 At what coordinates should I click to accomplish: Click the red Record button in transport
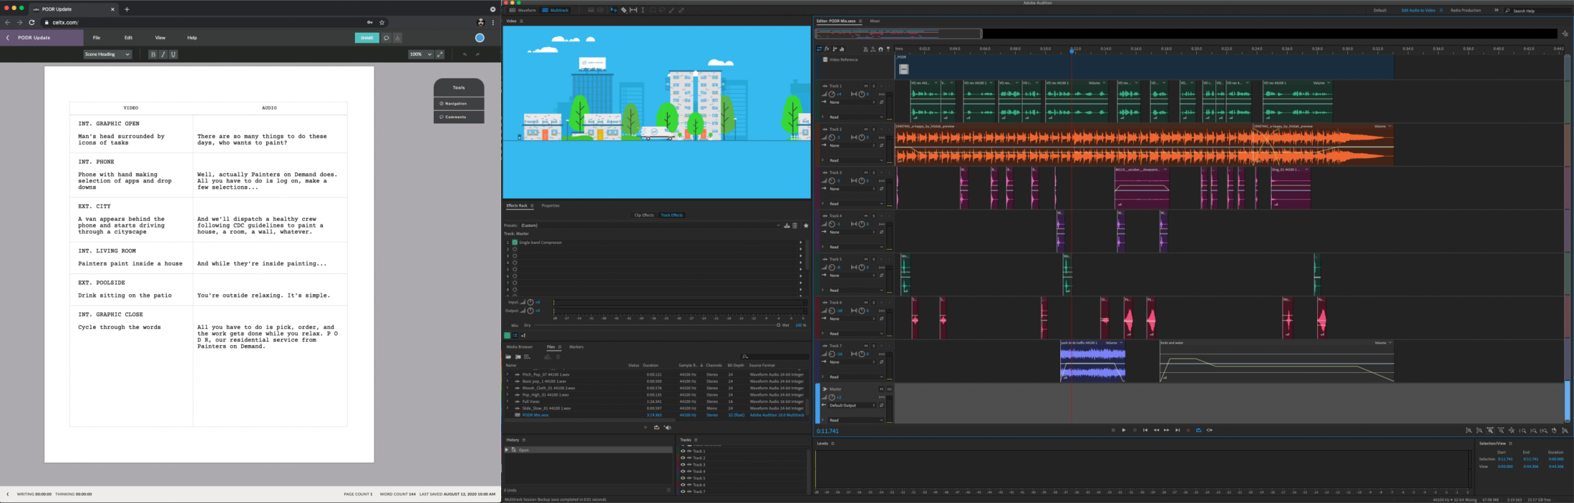click(1188, 430)
